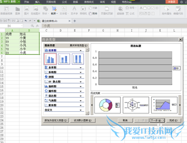Image resolution: width=187 pixels, height=143 pixels.
Task: Click the redo arrow in quick toolbar
Action: (30, 21)
